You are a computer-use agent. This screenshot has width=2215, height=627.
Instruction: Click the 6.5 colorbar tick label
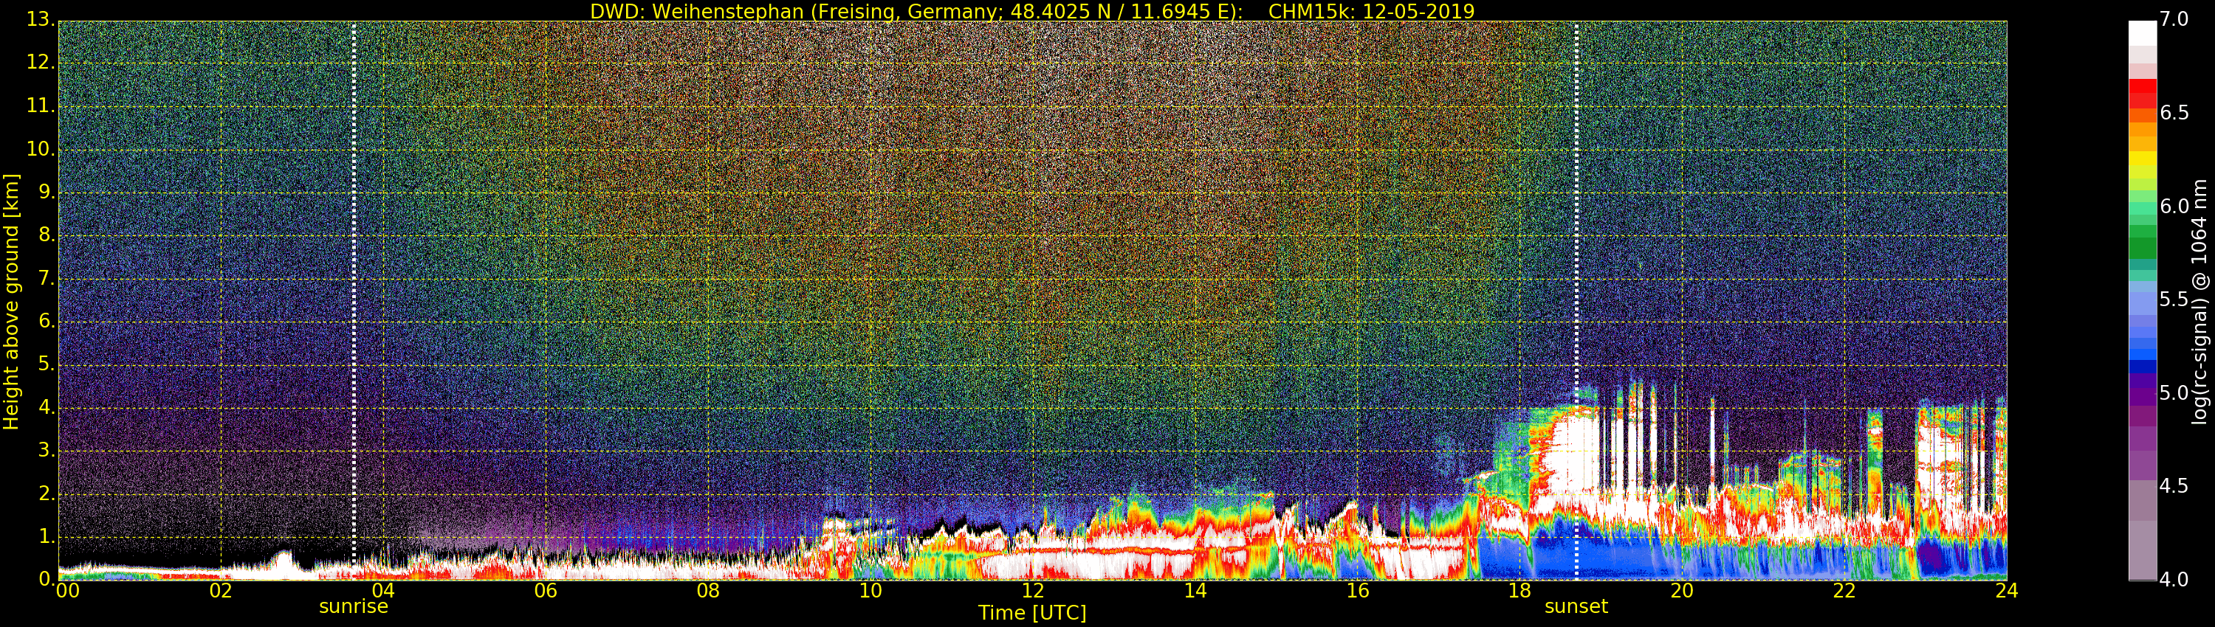pos(2174,114)
